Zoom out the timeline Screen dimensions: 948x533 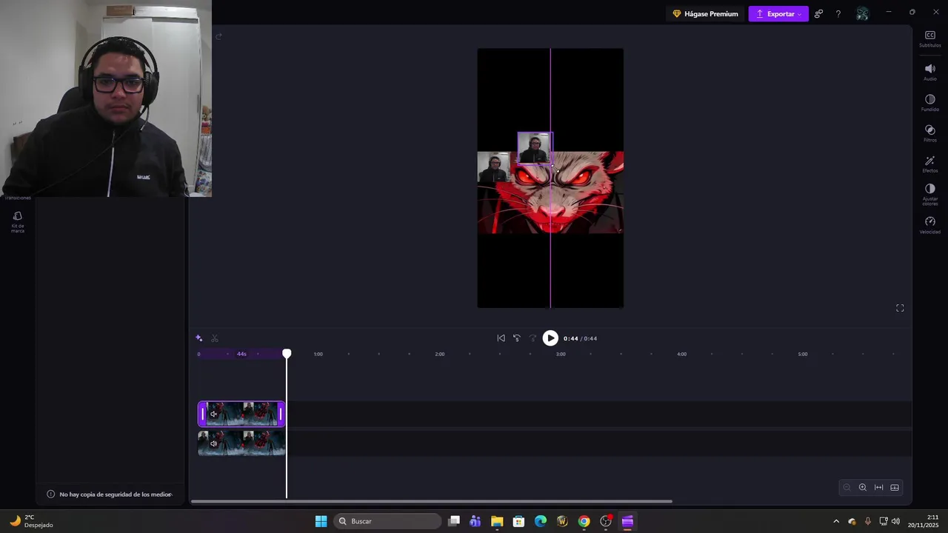[x=847, y=487]
